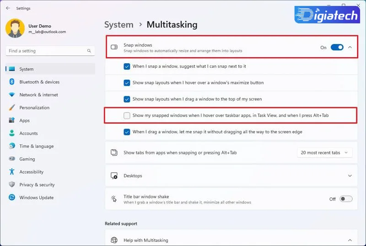The height and width of the screenshot is (246, 366).
Task: Expand the Desktops section chevron
Action: 350,175
